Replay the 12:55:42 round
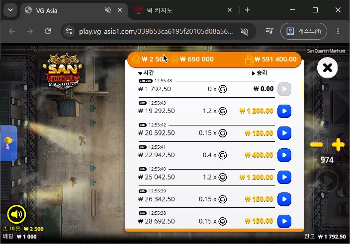The image size is (350, 244). 284,133
